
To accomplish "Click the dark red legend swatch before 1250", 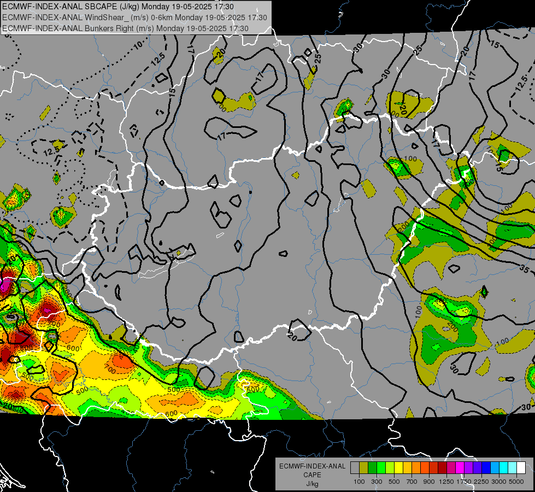I will (x=442, y=468).
